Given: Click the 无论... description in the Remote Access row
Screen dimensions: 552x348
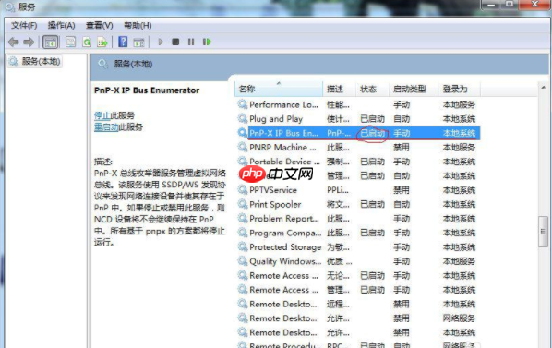Looking at the screenshot, I should tap(339, 275).
